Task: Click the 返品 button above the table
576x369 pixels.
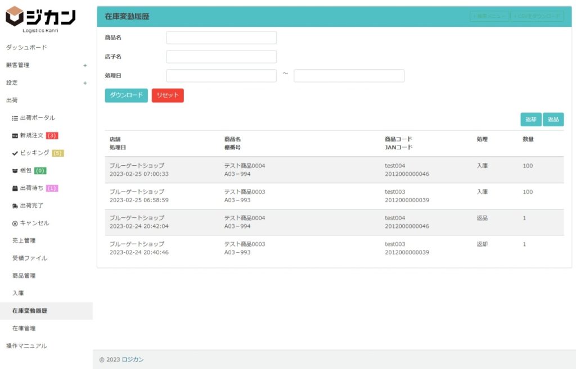Action: 553,120
